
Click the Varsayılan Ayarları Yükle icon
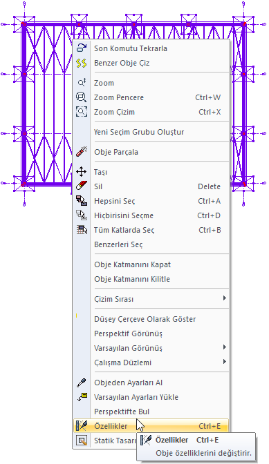pyautogui.click(x=81, y=397)
